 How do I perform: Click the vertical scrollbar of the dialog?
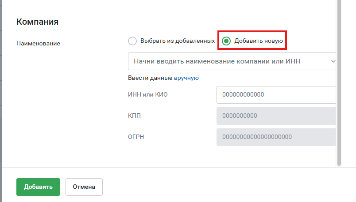point(339,83)
